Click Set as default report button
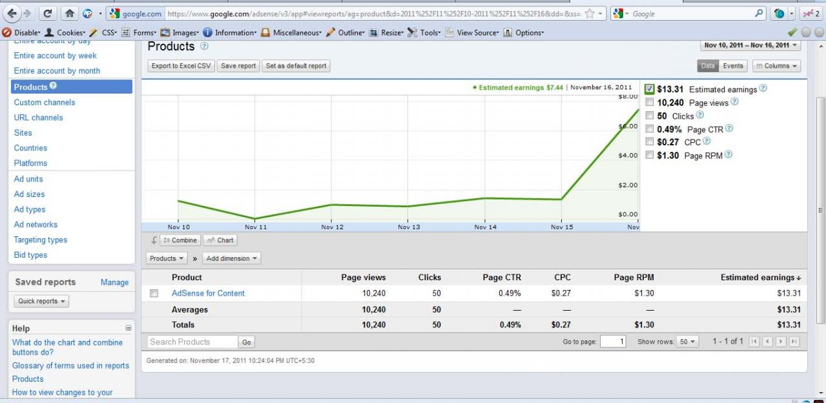The image size is (826, 403). point(296,66)
